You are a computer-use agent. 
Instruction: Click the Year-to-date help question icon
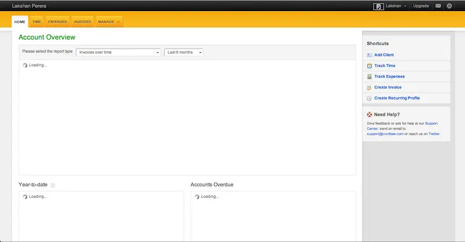click(52, 186)
